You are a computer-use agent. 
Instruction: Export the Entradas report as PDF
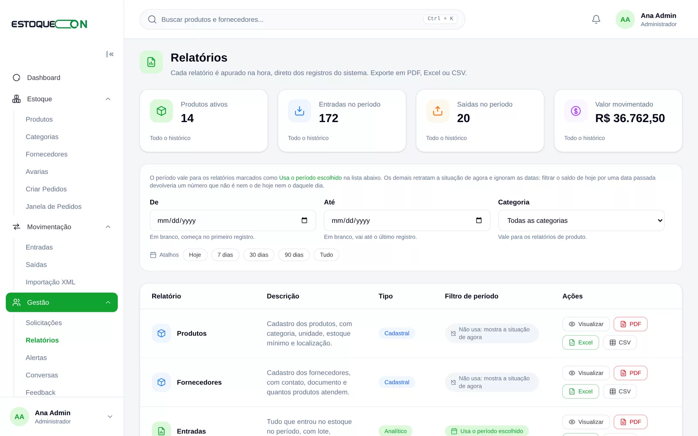pos(630,422)
